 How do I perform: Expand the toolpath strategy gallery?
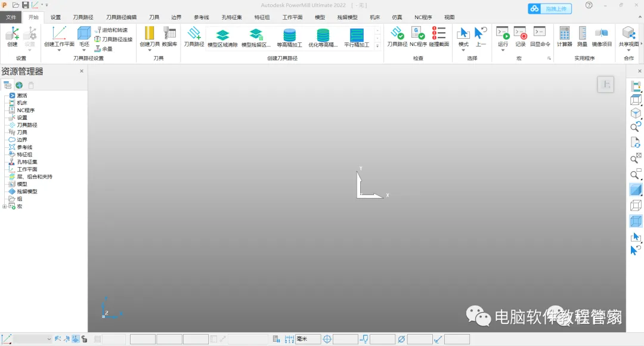click(377, 46)
